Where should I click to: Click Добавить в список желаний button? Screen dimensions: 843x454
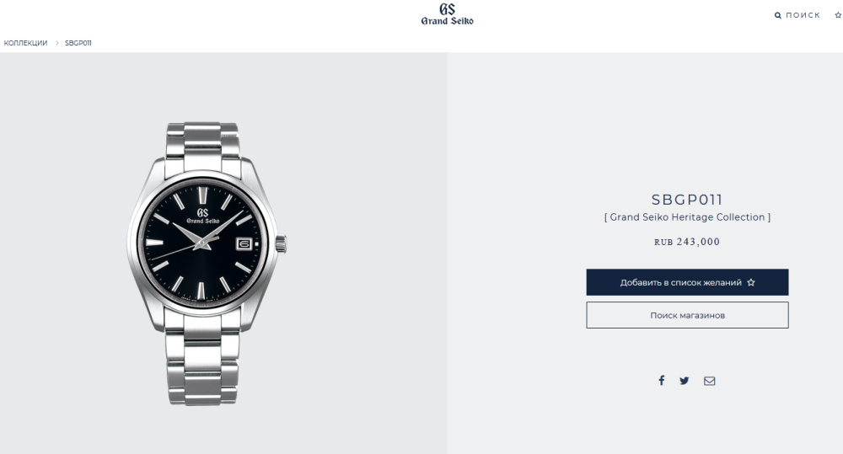tap(687, 282)
